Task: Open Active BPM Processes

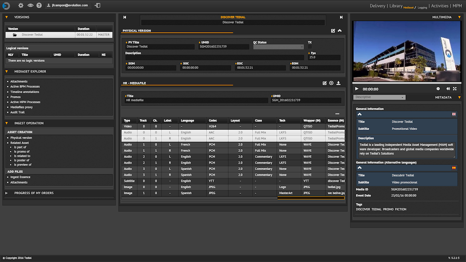Action: click(25, 87)
